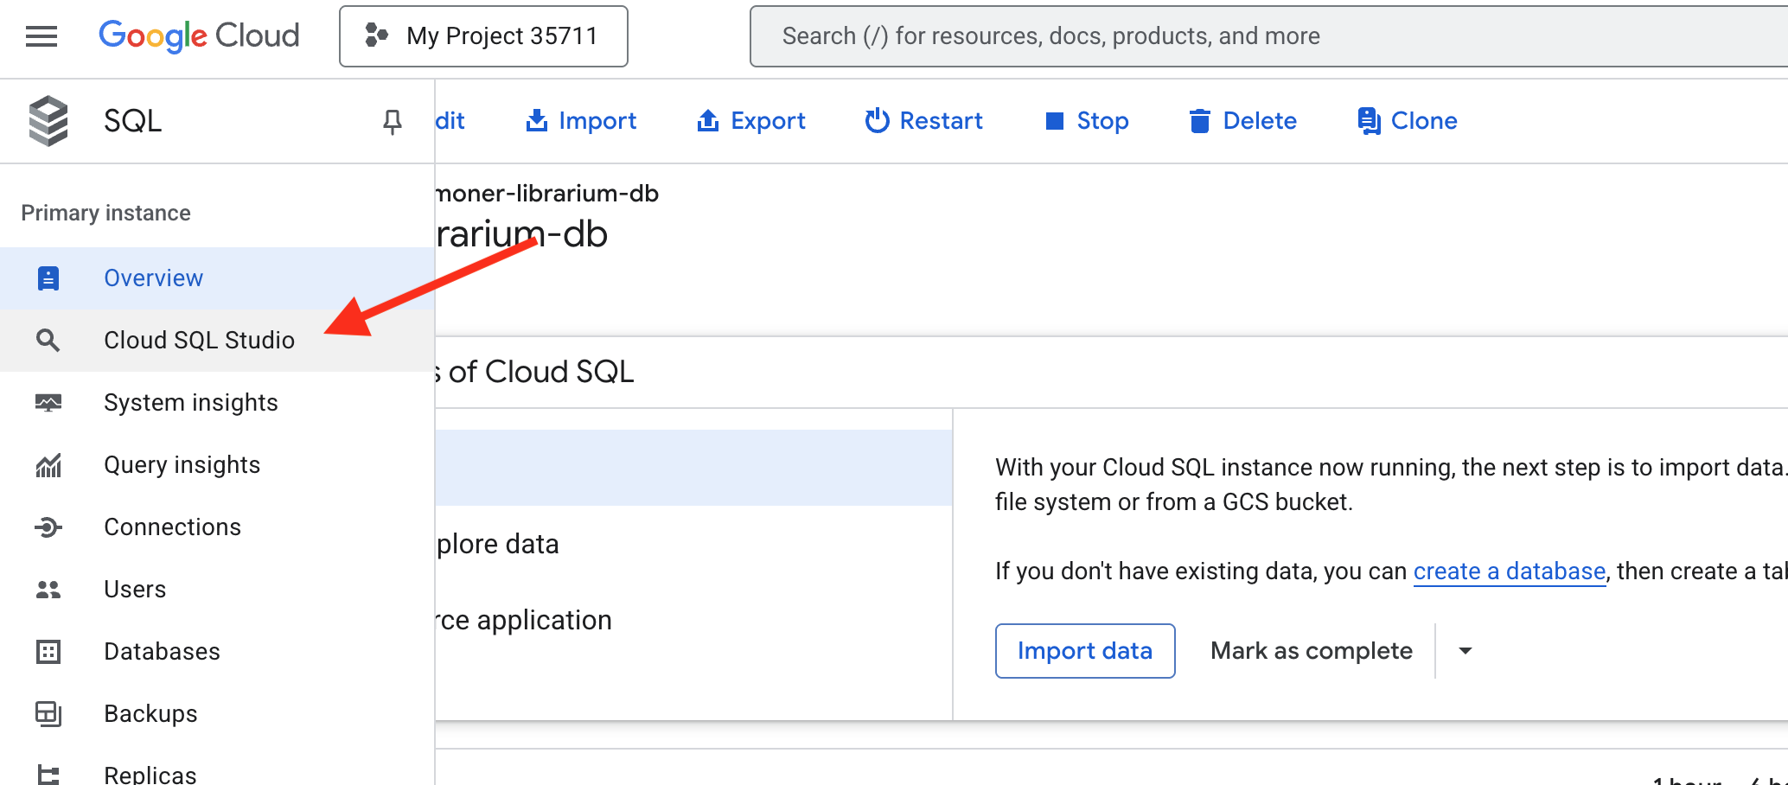Click the System insights monitor icon
The height and width of the screenshot is (785, 1788).
(x=48, y=403)
